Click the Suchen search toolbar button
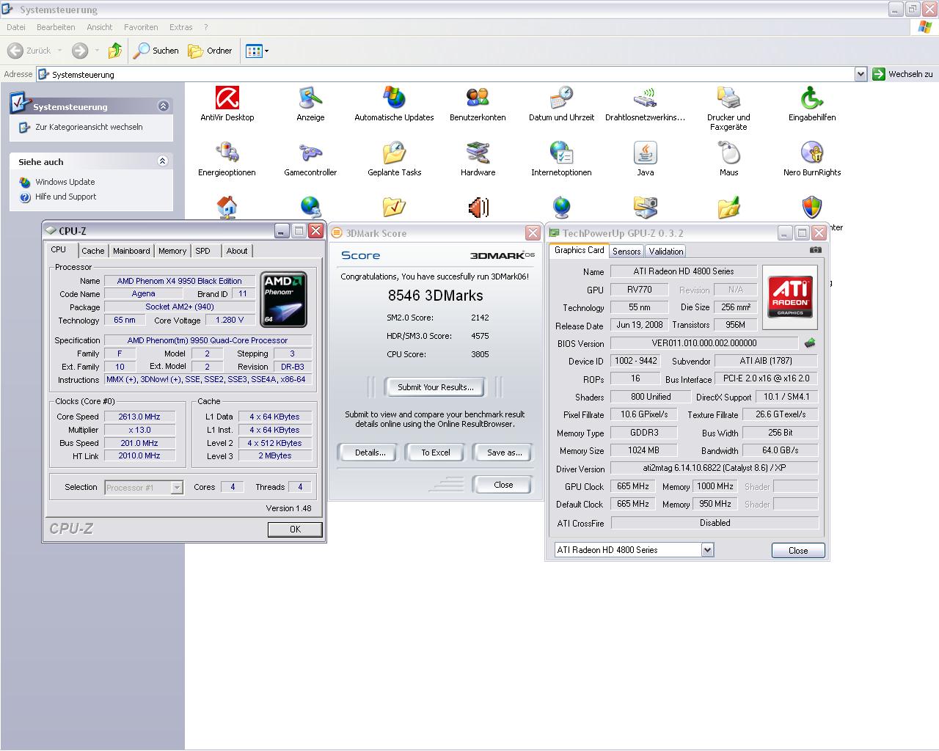 tap(156, 51)
